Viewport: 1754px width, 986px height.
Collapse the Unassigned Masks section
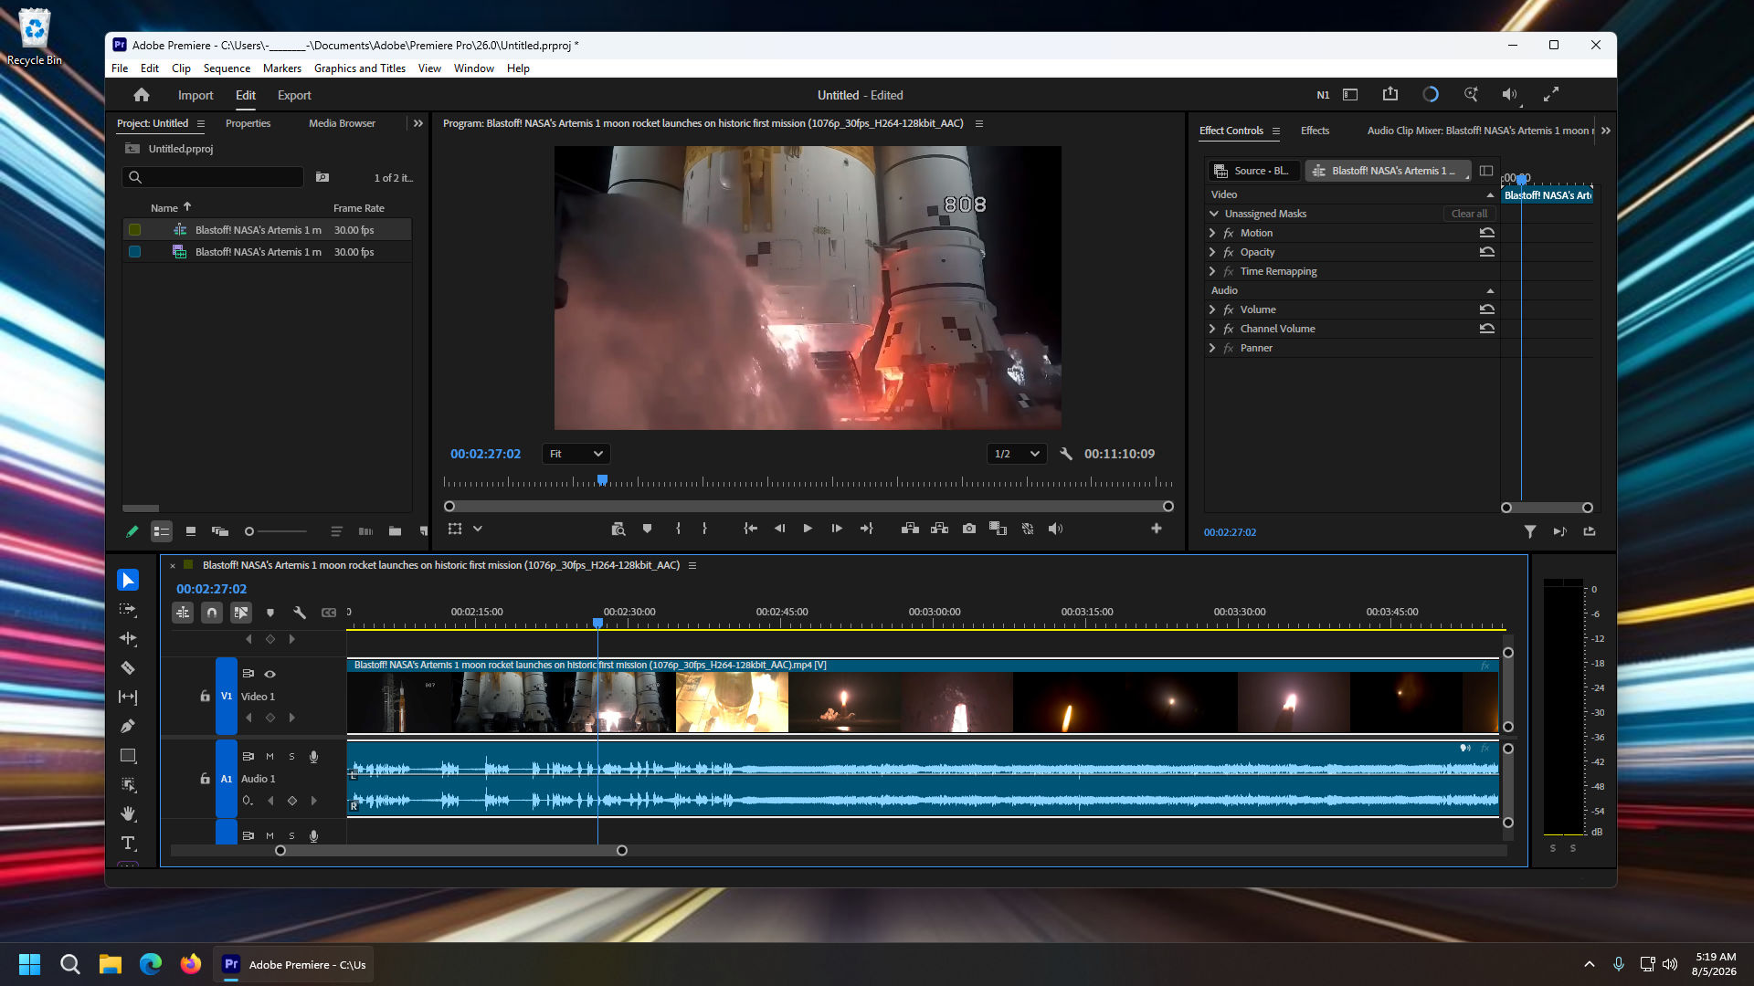pos(1214,214)
